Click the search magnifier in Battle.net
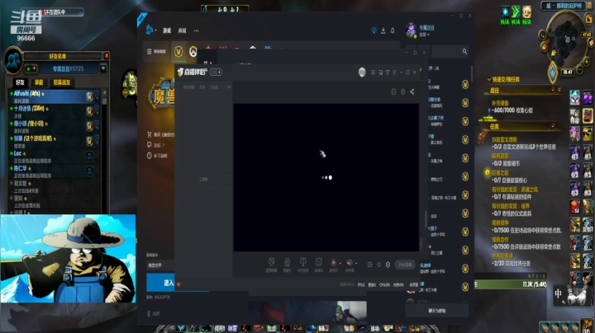The image size is (595, 333). coord(464,51)
